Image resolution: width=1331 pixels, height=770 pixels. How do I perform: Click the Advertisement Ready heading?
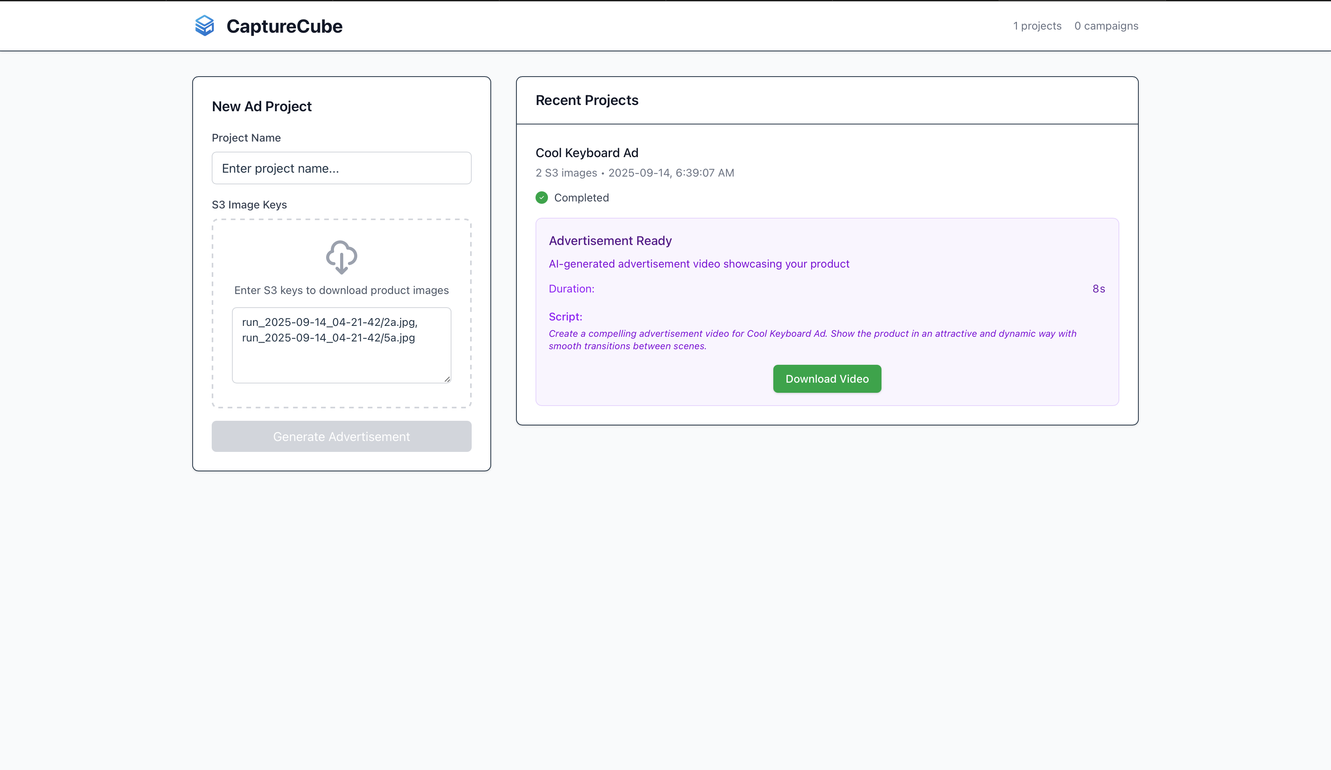click(x=610, y=241)
